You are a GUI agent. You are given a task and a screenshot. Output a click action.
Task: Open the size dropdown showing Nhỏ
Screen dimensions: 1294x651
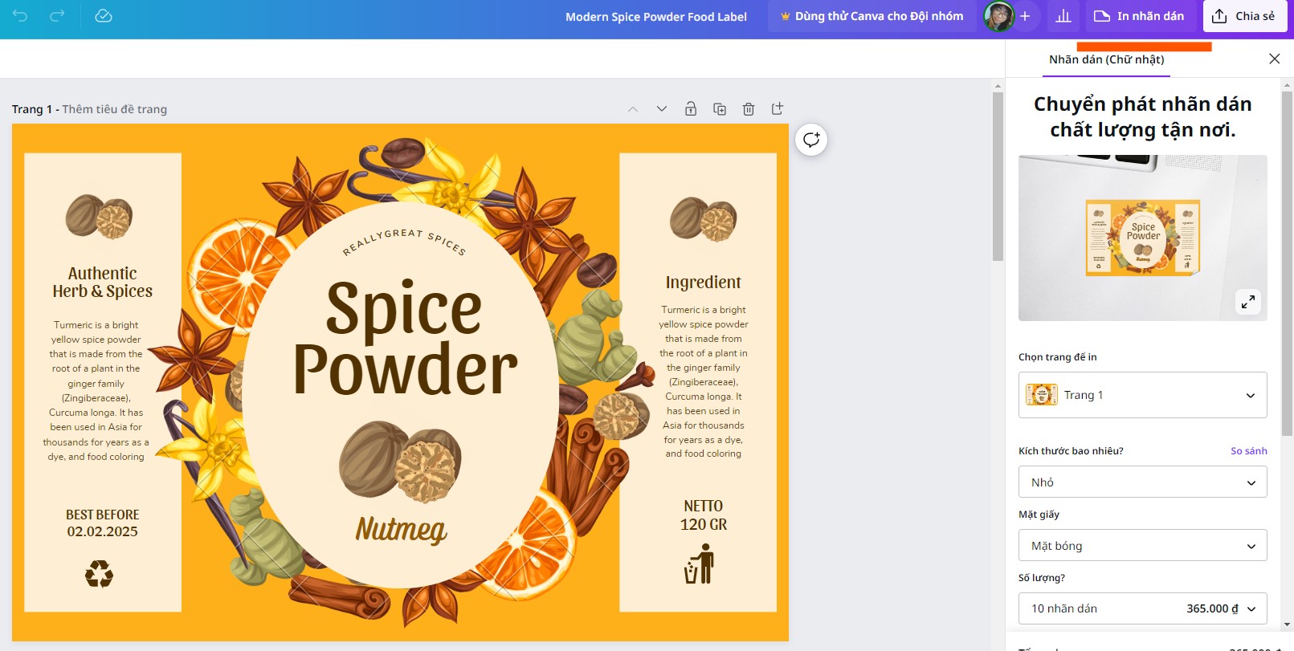pos(1142,482)
